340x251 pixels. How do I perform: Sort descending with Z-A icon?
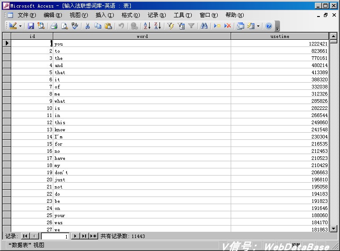[158, 26]
